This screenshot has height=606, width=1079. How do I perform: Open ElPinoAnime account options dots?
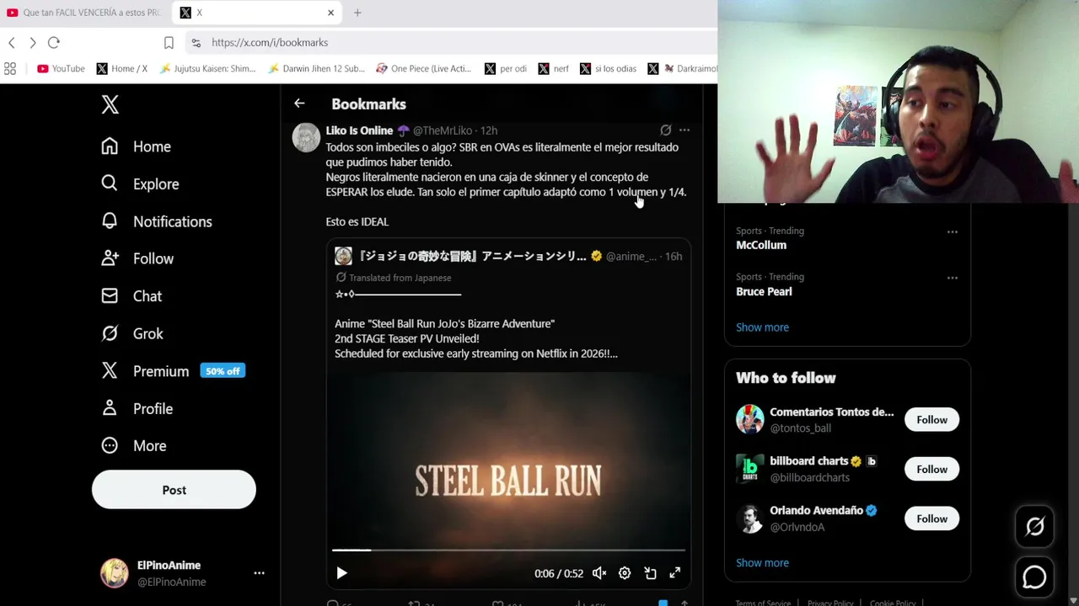pos(259,573)
